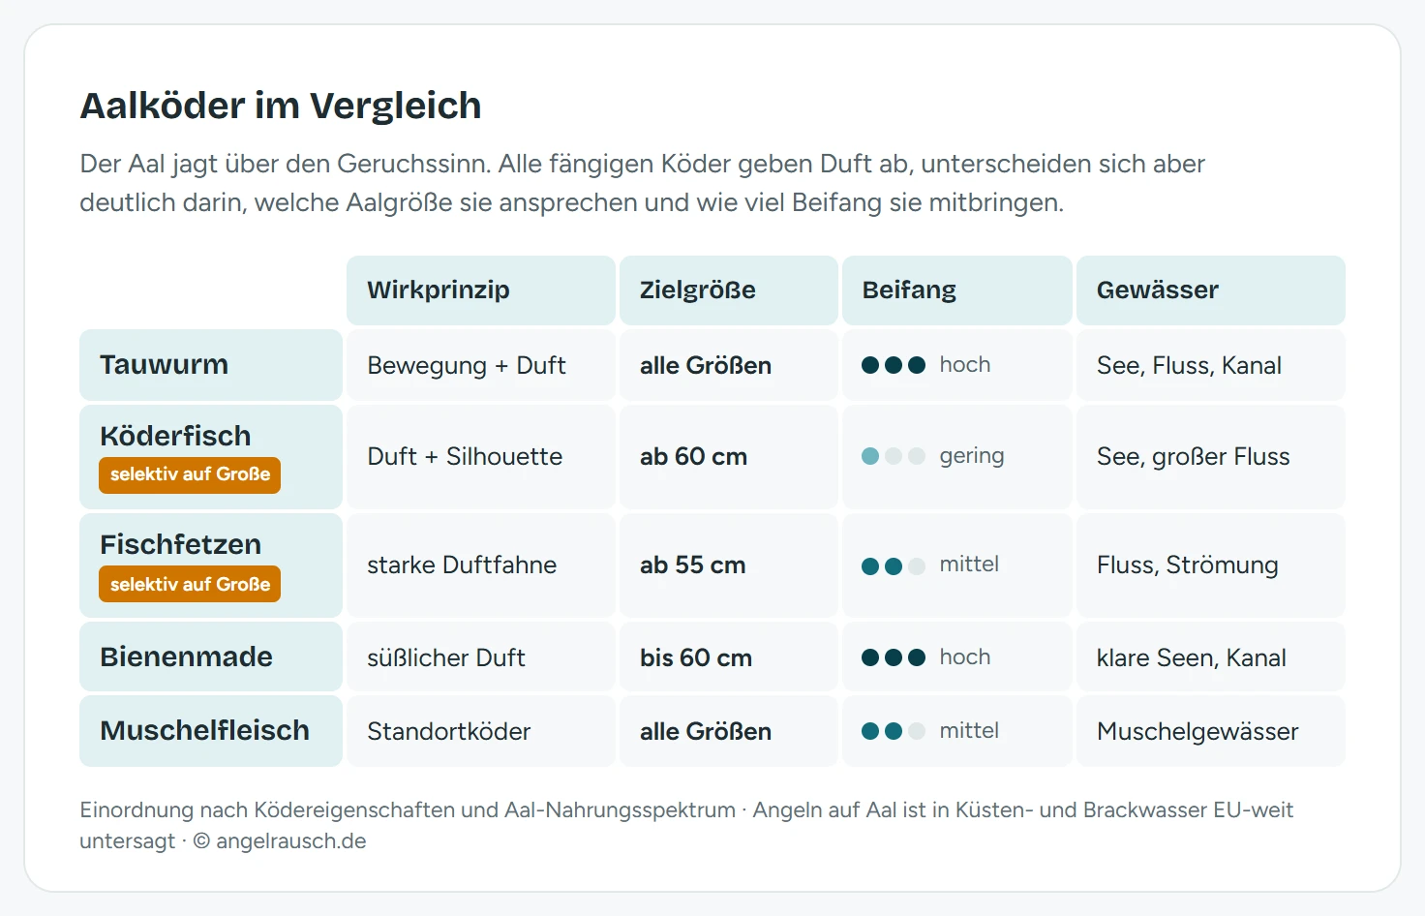Click 'selektiv auf Große' badge under Fischfetzen

pyautogui.click(x=190, y=584)
